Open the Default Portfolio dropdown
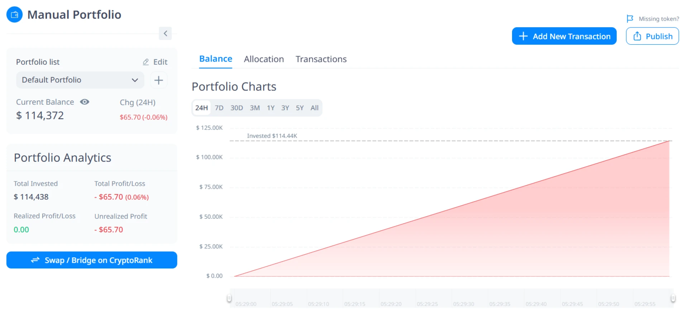688x317 pixels. pyautogui.click(x=80, y=80)
